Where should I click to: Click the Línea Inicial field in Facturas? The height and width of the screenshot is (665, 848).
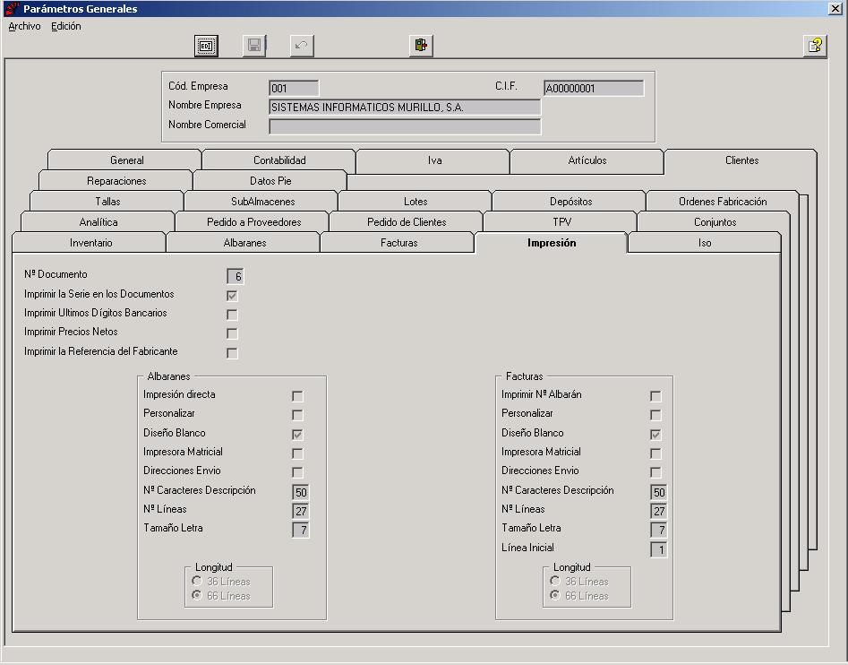coord(659,549)
